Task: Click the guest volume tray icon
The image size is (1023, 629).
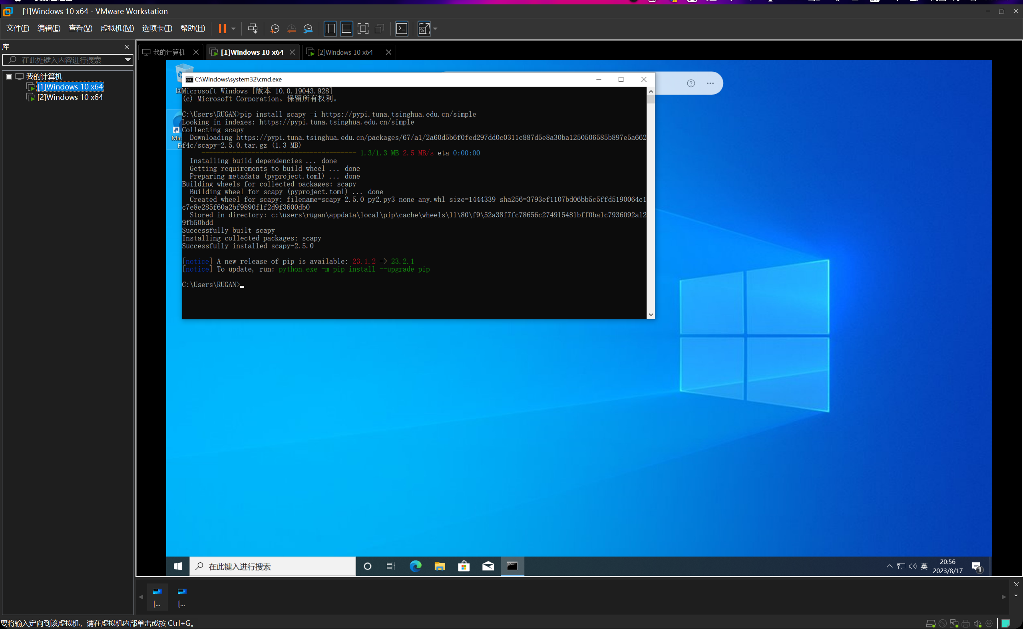Action: point(913,566)
